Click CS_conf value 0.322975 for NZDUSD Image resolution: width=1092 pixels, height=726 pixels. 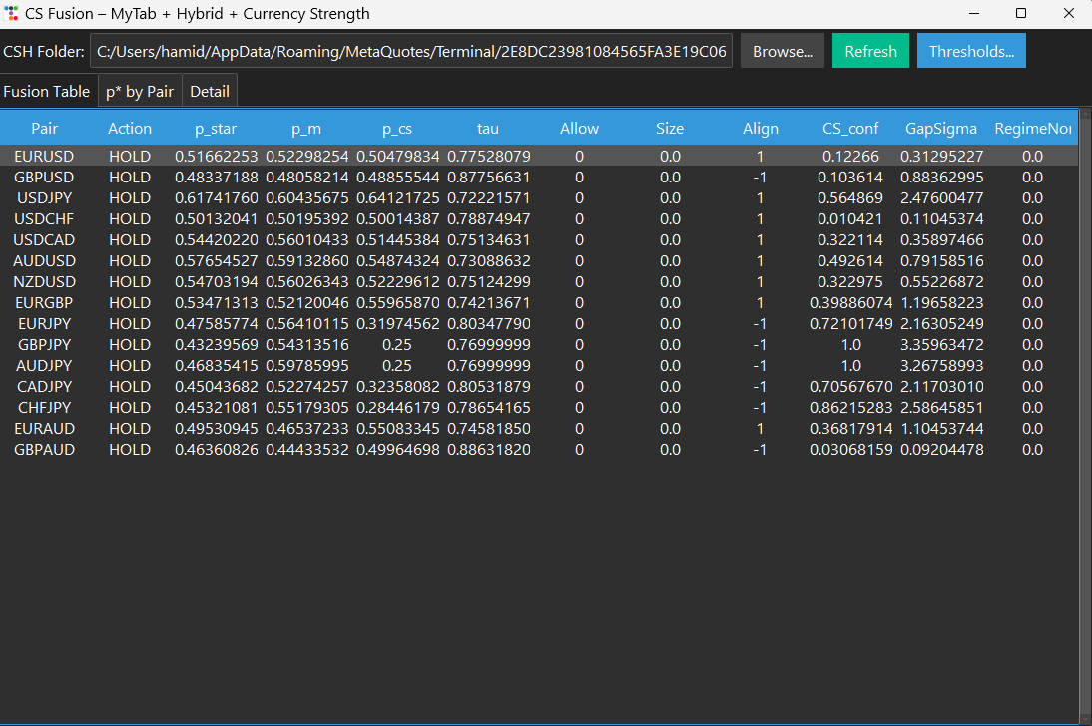(x=850, y=282)
